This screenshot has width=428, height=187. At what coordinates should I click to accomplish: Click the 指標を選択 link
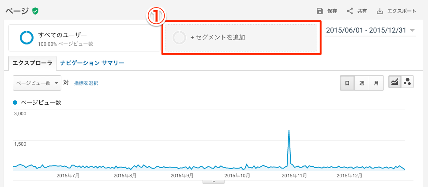(x=86, y=83)
